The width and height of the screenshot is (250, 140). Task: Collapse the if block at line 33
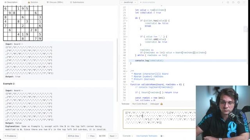click(127, 37)
